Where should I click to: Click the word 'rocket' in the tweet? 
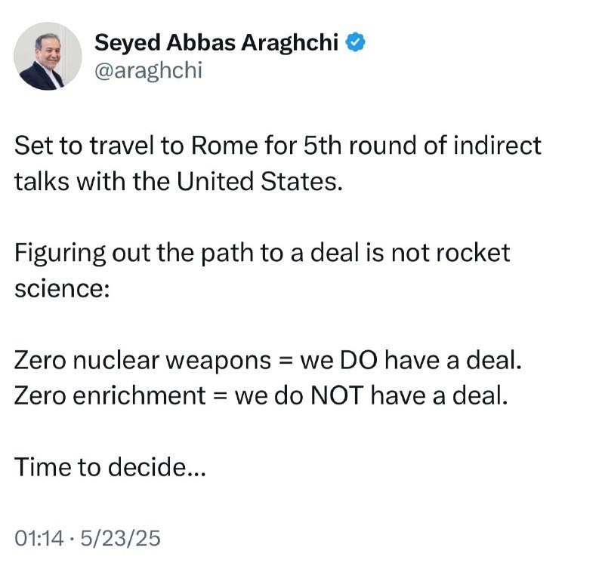473,253
